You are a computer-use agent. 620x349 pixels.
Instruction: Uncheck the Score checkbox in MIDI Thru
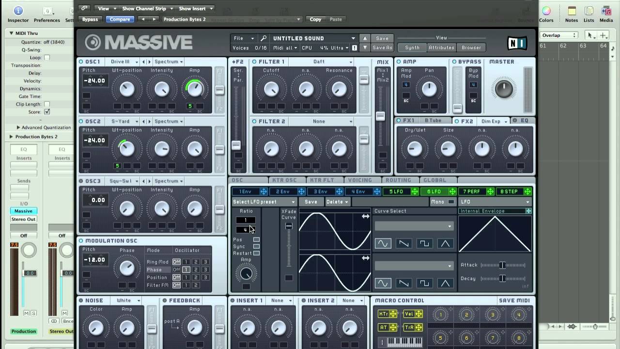pyautogui.click(x=47, y=112)
